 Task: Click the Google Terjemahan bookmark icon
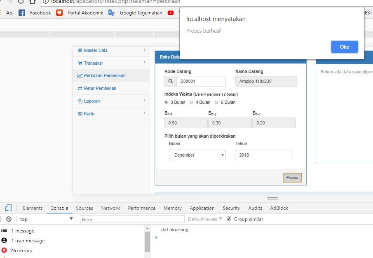(111, 13)
